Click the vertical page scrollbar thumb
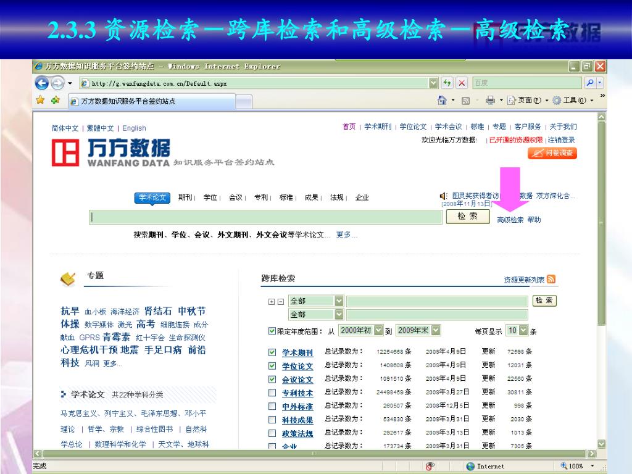Image resolution: width=632 pixels, height=474 pixels. [602, 223]
